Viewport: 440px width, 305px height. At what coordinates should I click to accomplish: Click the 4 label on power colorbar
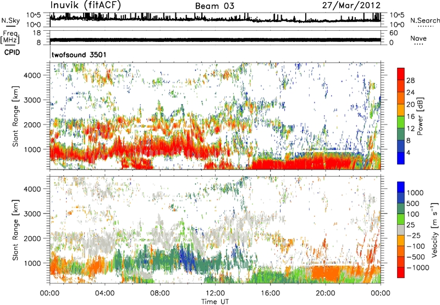point(408,153)
